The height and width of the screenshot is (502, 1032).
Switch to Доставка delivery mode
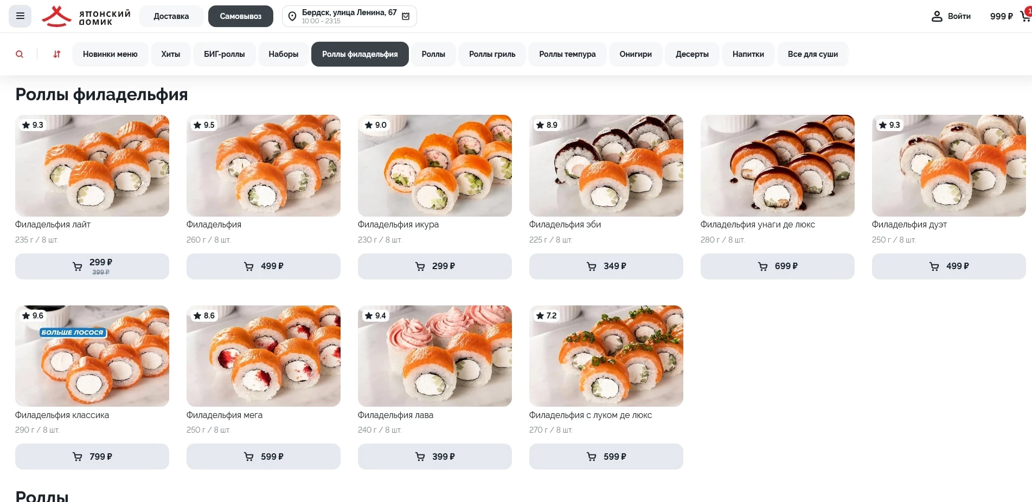[x=171, y=16]
